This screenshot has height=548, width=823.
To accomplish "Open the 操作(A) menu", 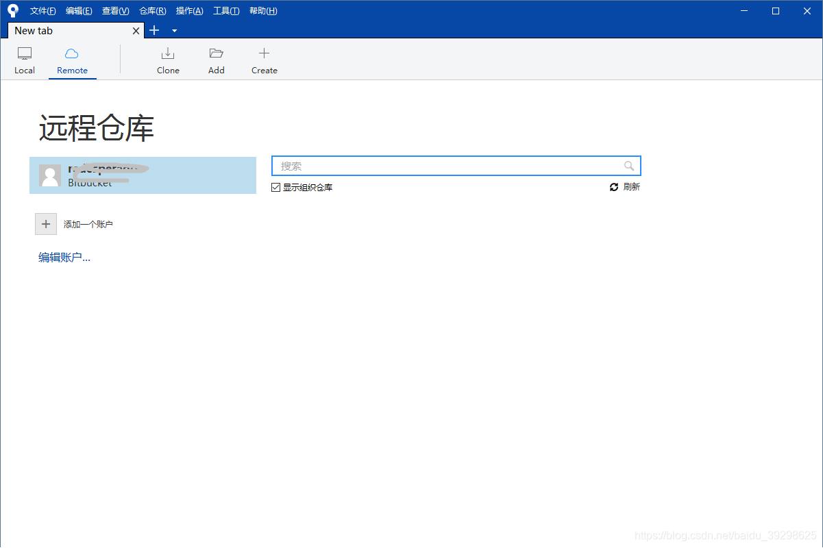I will coord(189,11).
